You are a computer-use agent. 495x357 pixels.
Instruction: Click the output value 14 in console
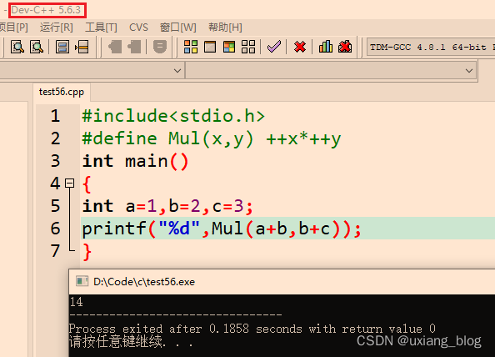76,302
